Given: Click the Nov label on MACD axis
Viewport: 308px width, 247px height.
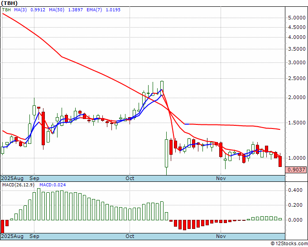Looking at the screenshot, I should coord(221,236).
